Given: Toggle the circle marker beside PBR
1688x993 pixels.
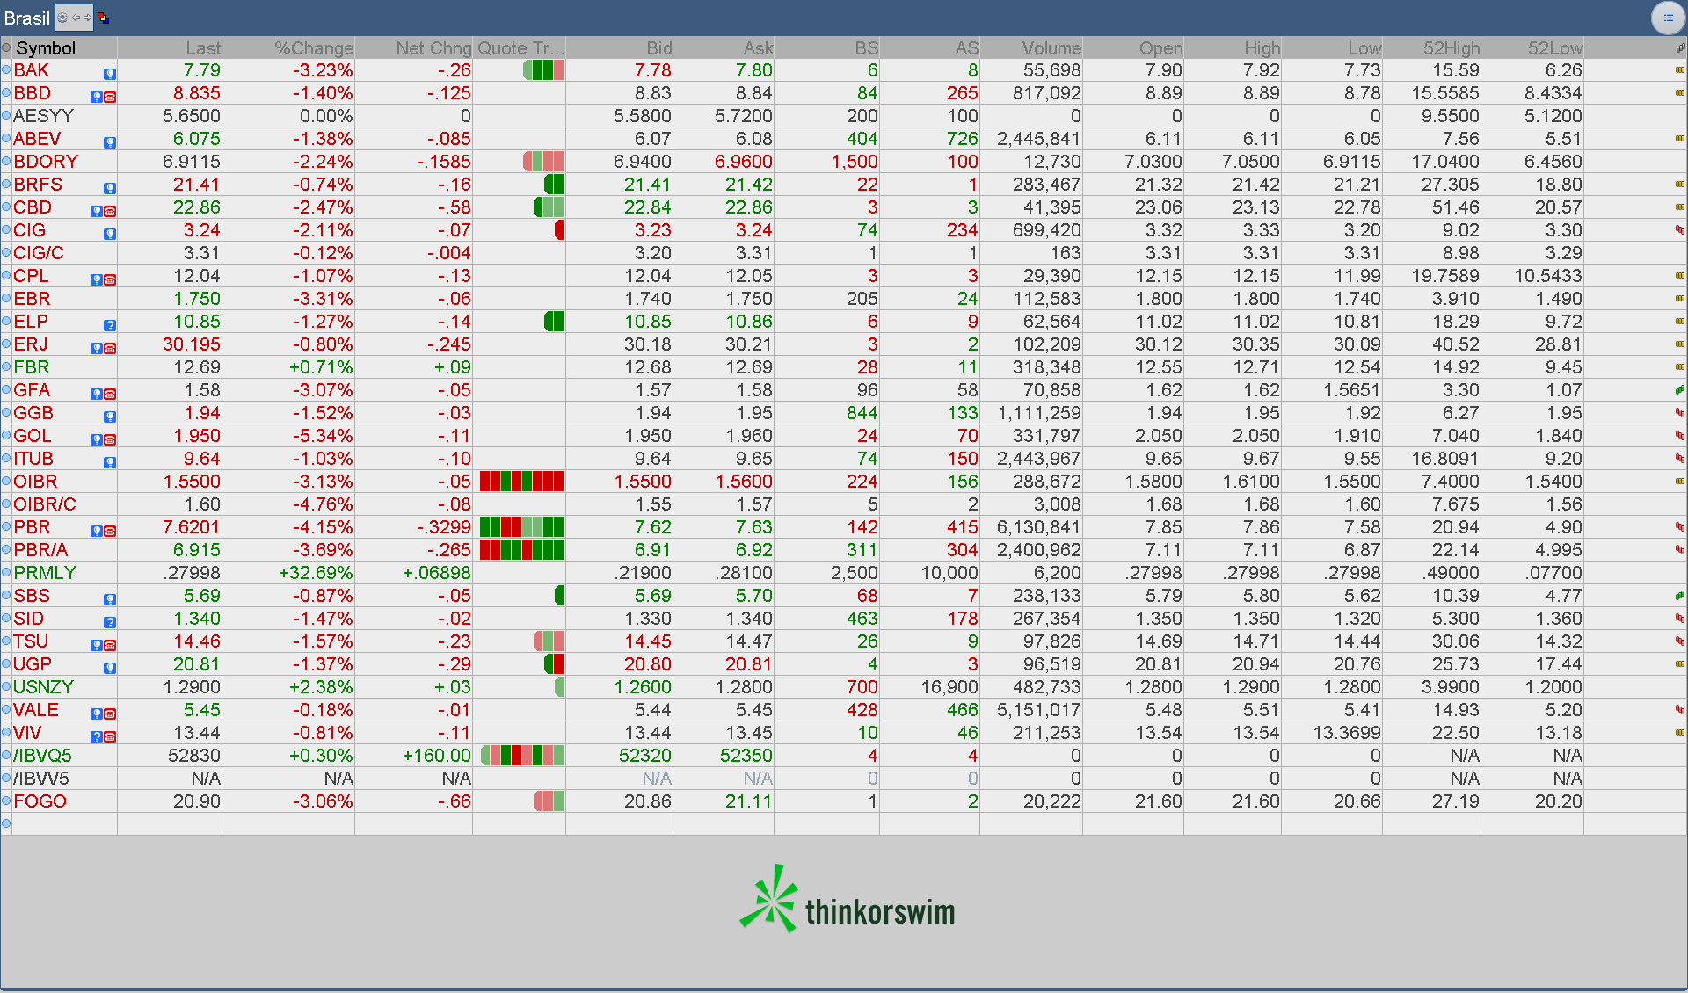Looking at the screenshot, I should [x=6, y=527].
